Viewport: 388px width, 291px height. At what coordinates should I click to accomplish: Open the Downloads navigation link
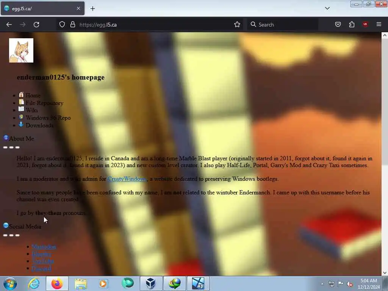pyautogui.click(x=39, y=125)
